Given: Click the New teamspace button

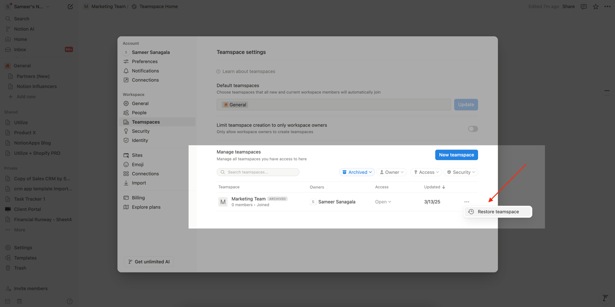Looking at the screenshot, I should pos(456,155).
